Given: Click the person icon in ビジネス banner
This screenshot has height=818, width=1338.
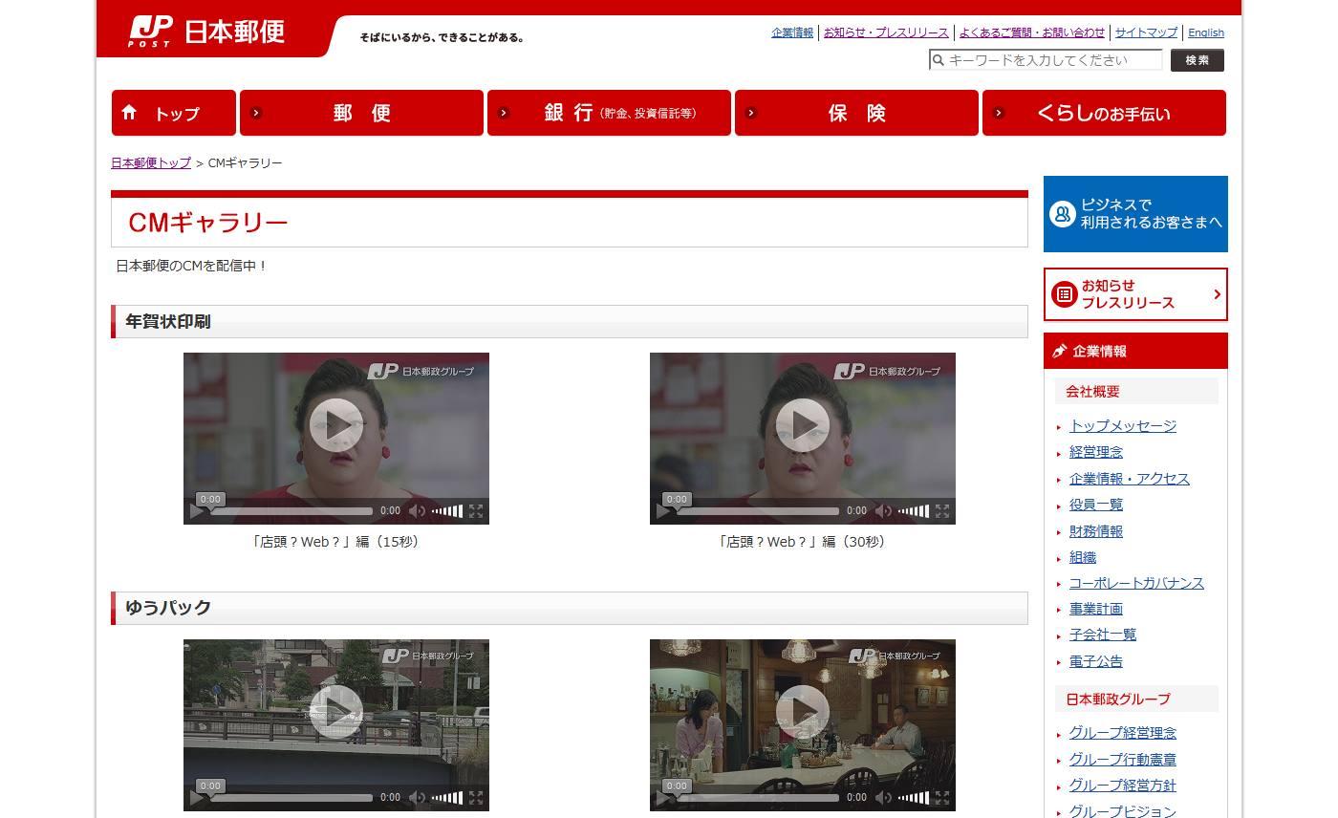Looking at the screenshot, I should pos(1063,214).
